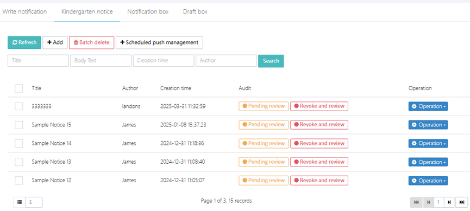Go to the Draft box tab
The width and height of the screenshot is (470, 211).
click(x=195, y=12)
